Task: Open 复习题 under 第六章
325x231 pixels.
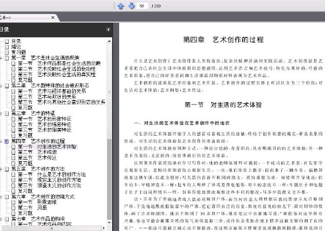Action: [25, 213]
